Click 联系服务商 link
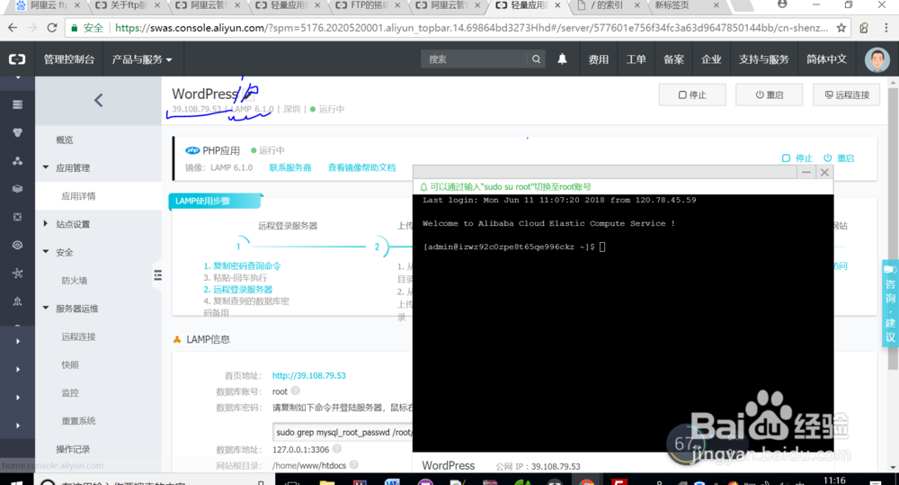Image resolution: width=899 pixels, height=485 pixels. 290,167
